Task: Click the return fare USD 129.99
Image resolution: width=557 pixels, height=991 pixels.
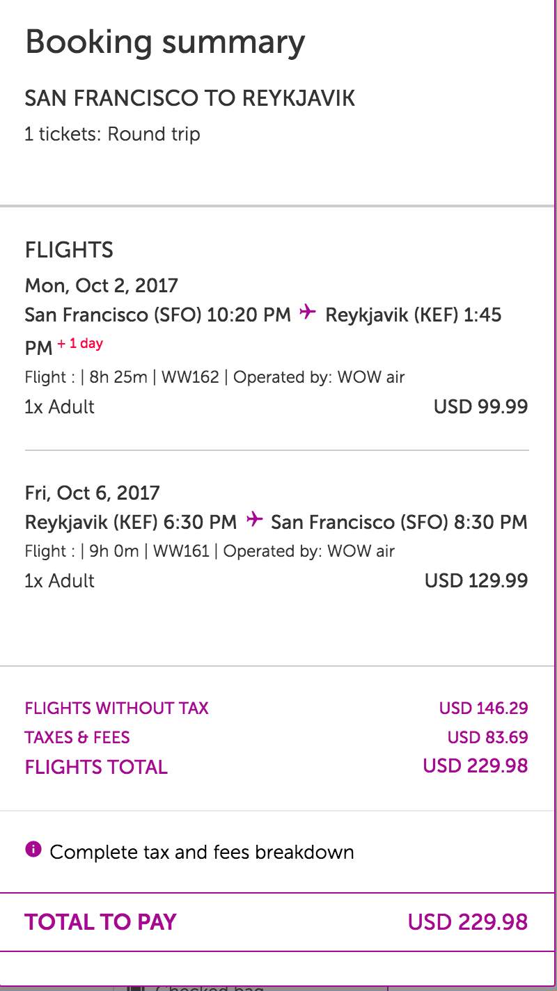Action: point(476,580)
